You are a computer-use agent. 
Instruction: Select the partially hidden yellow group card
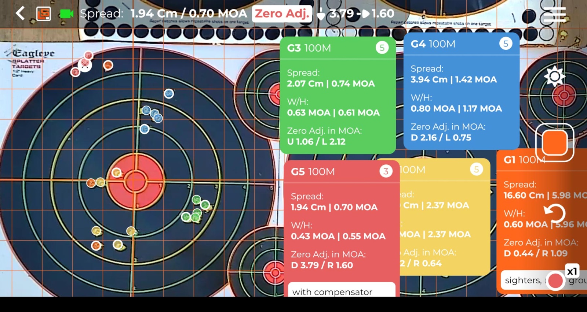point(445,217)
